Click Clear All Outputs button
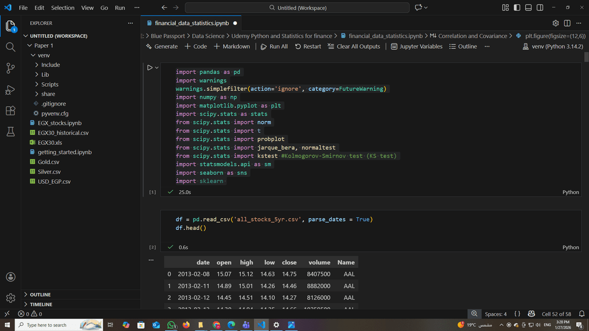589x331 pixels. click(354, 47)
